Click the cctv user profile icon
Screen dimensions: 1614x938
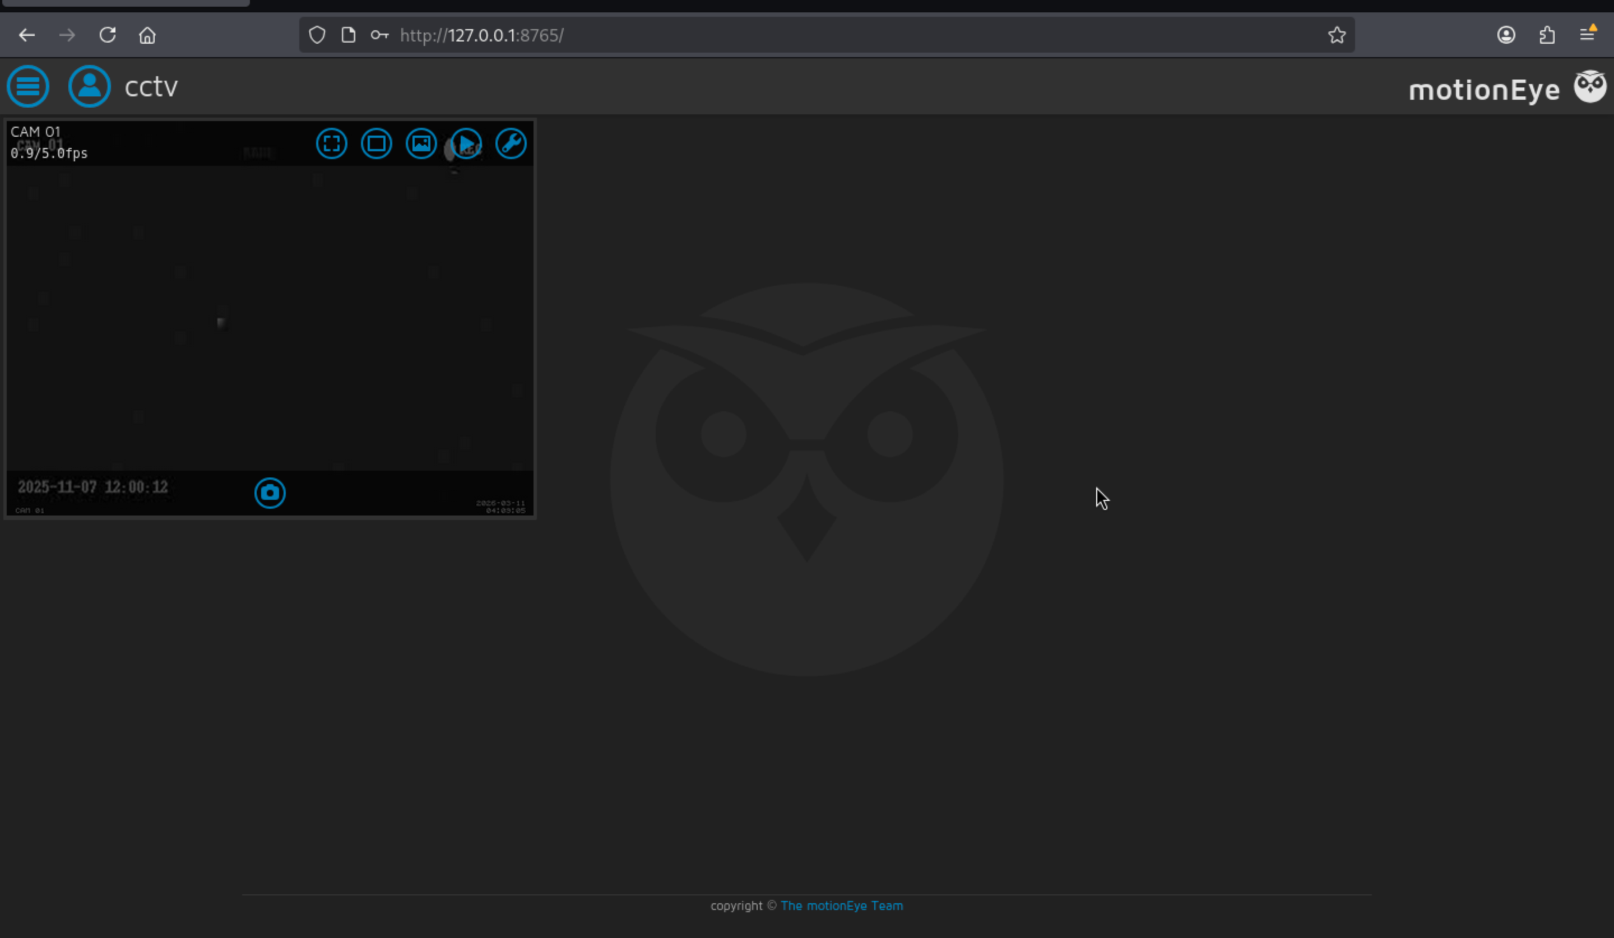(x=89, y=86)
